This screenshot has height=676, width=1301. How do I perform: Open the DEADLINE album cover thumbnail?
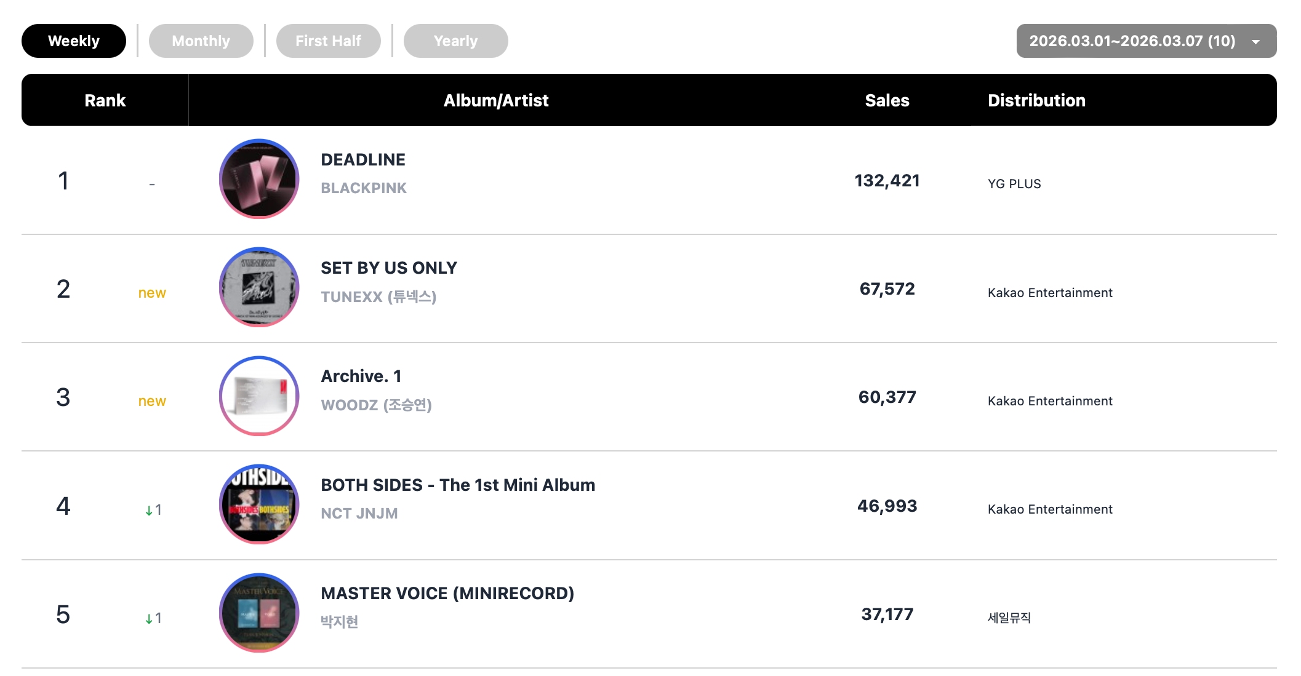[x=259, y=179]
